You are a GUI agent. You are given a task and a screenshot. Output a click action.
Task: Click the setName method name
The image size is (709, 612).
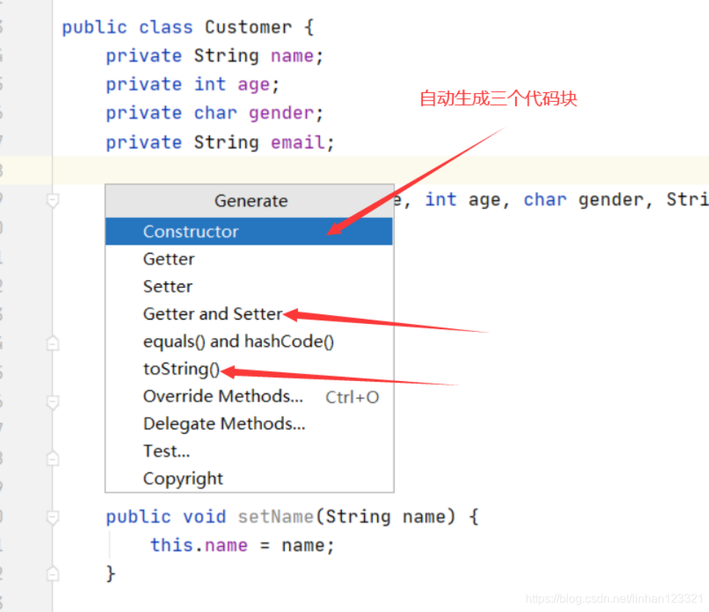276,517
